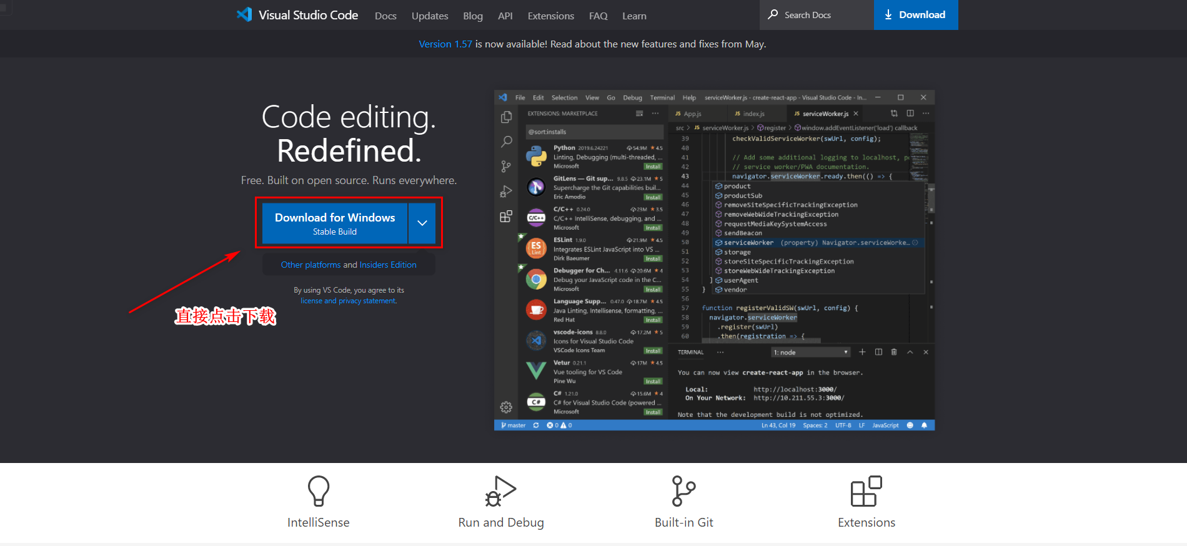Click the feedback smiley in status bar
Screen dimensions: 1187x546
click(910, 425)
